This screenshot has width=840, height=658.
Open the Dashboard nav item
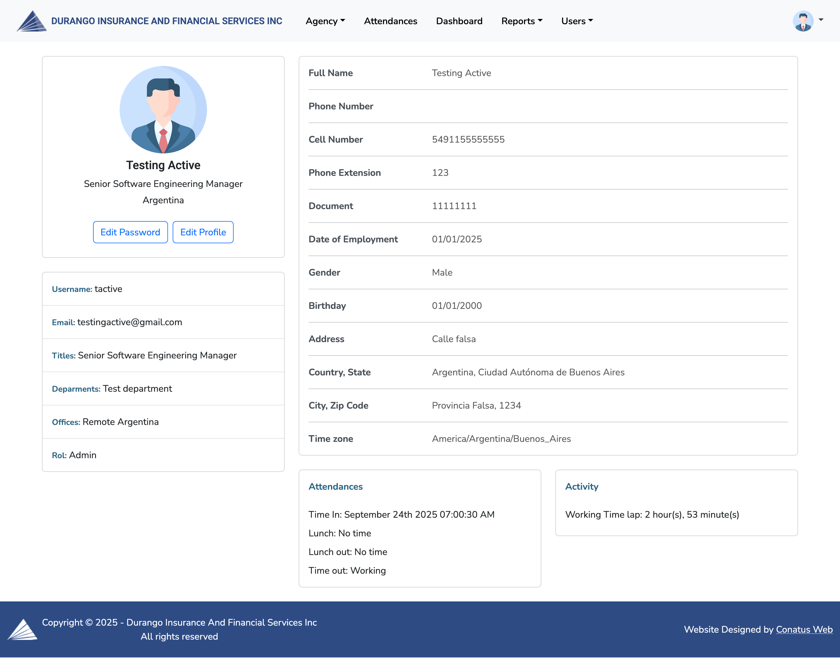pyautogui.click(x=459, y=21)
